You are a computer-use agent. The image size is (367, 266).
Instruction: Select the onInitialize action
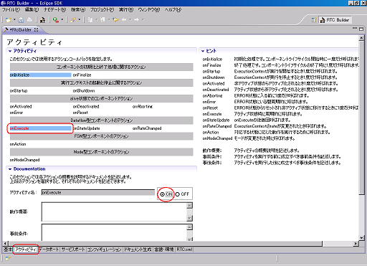point(40,75)
